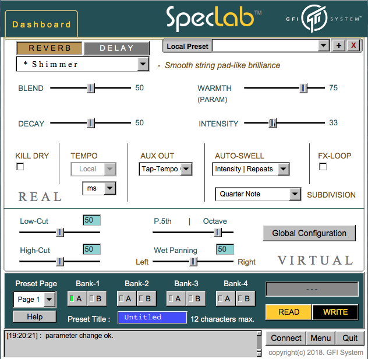This screenshot has height=359, width=368.
Task: Click the READ button
Action: click(x=289, y=312)
